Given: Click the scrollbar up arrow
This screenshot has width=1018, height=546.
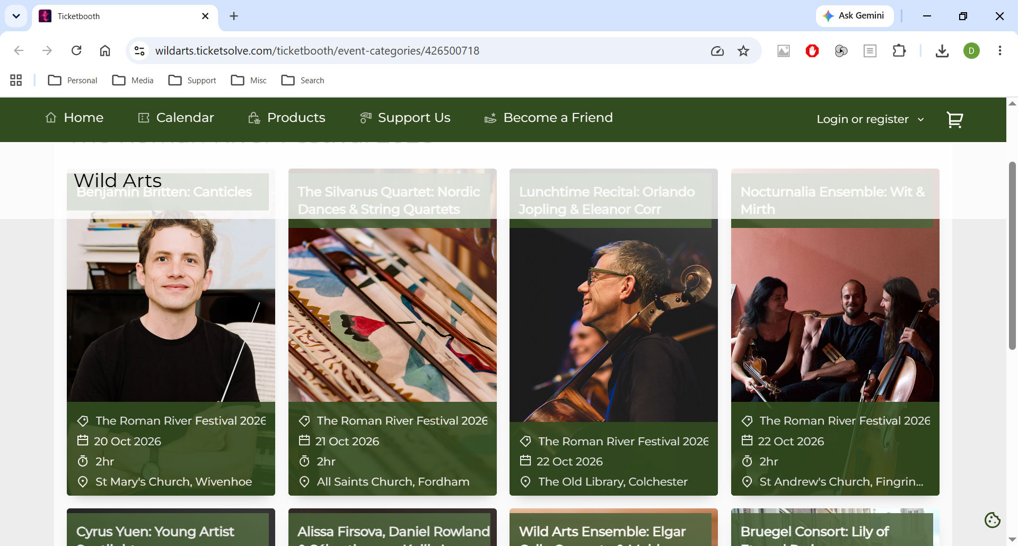Looking at the screenshot, I should tap(1012, 103).
